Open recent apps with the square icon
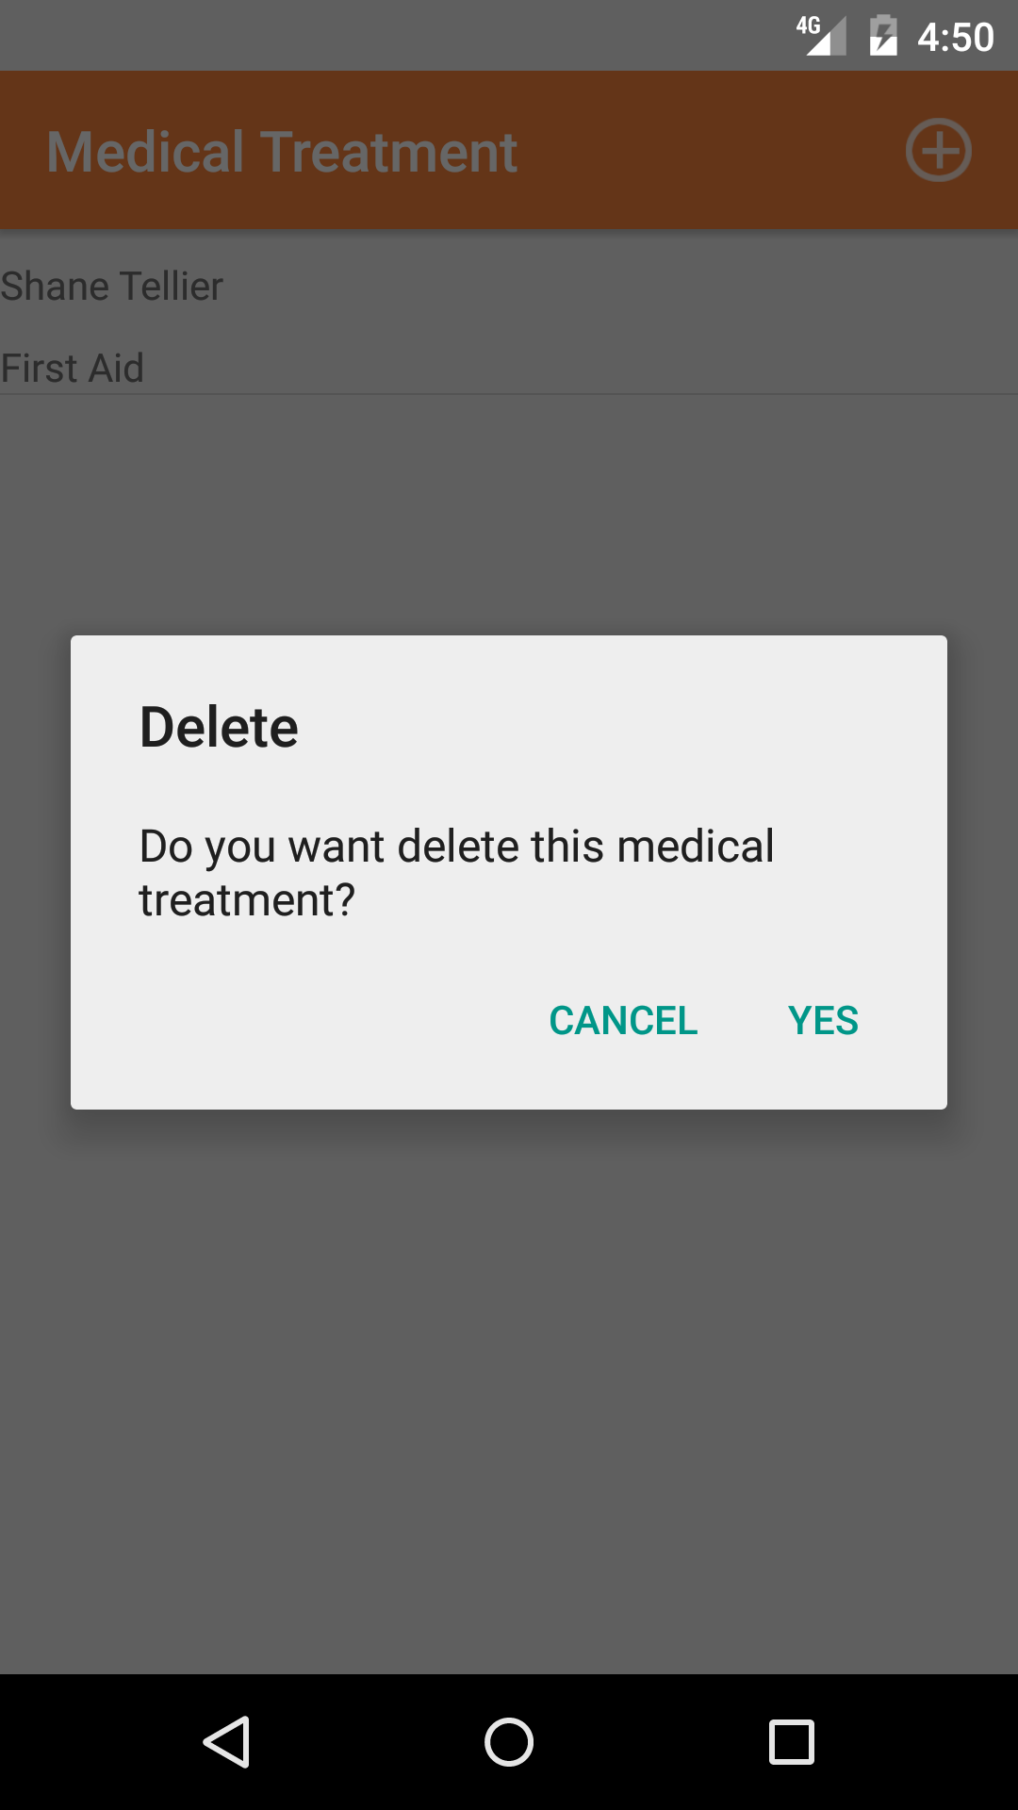 click(792, 1742)
